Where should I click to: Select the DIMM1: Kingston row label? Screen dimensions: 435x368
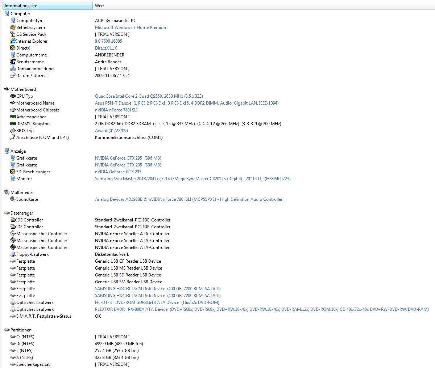(33, 124)
